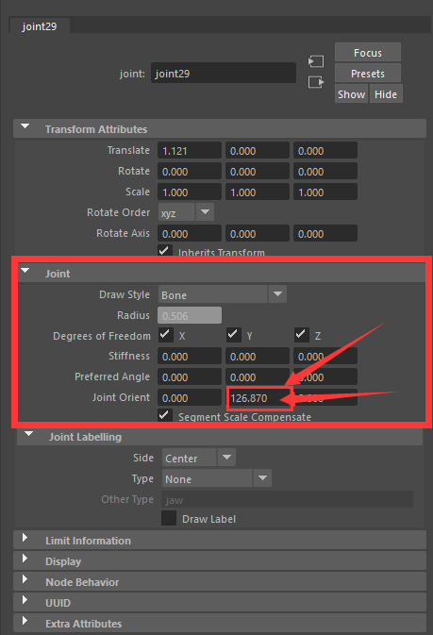This screenshot has height=635, width=433.
Task: Open the Rotate Order dropdown
Action: pos(186,212)
